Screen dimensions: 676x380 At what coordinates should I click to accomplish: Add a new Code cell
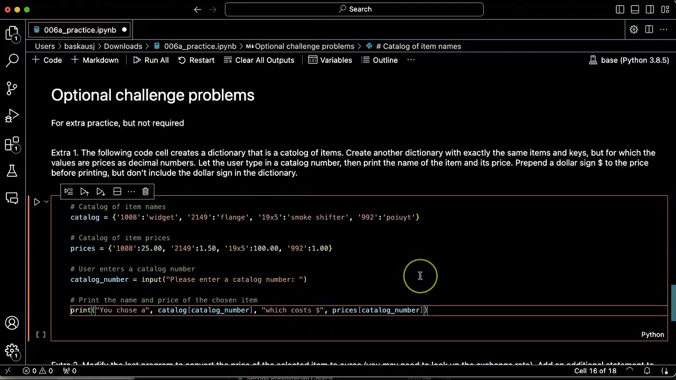click(47, 60)
